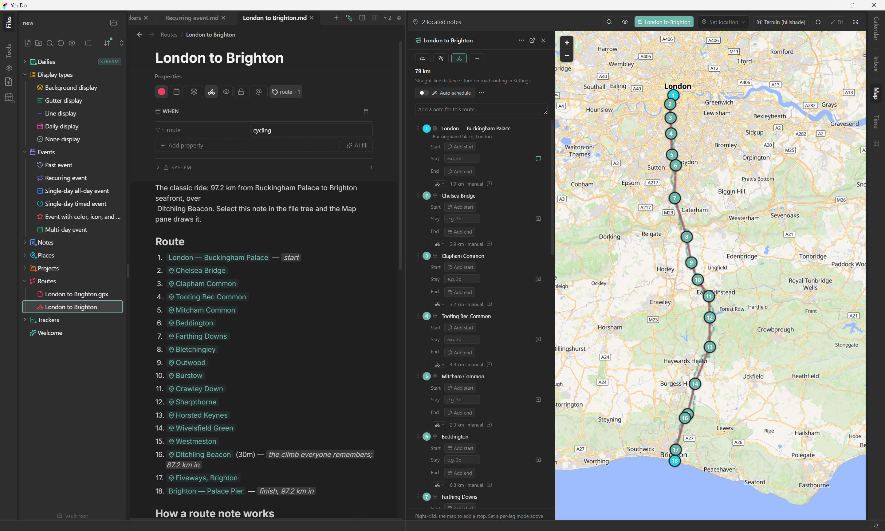Viewport: 885px width, 531px height.
Task: Switch to the Recurring event.md tab
Action: (x=192, y=18)
